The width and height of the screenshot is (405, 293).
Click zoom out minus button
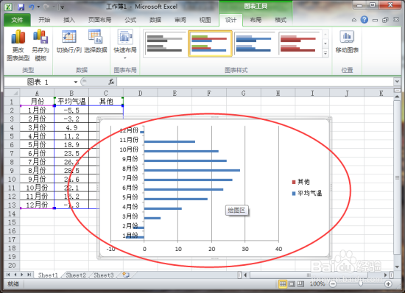click(333, 284)
